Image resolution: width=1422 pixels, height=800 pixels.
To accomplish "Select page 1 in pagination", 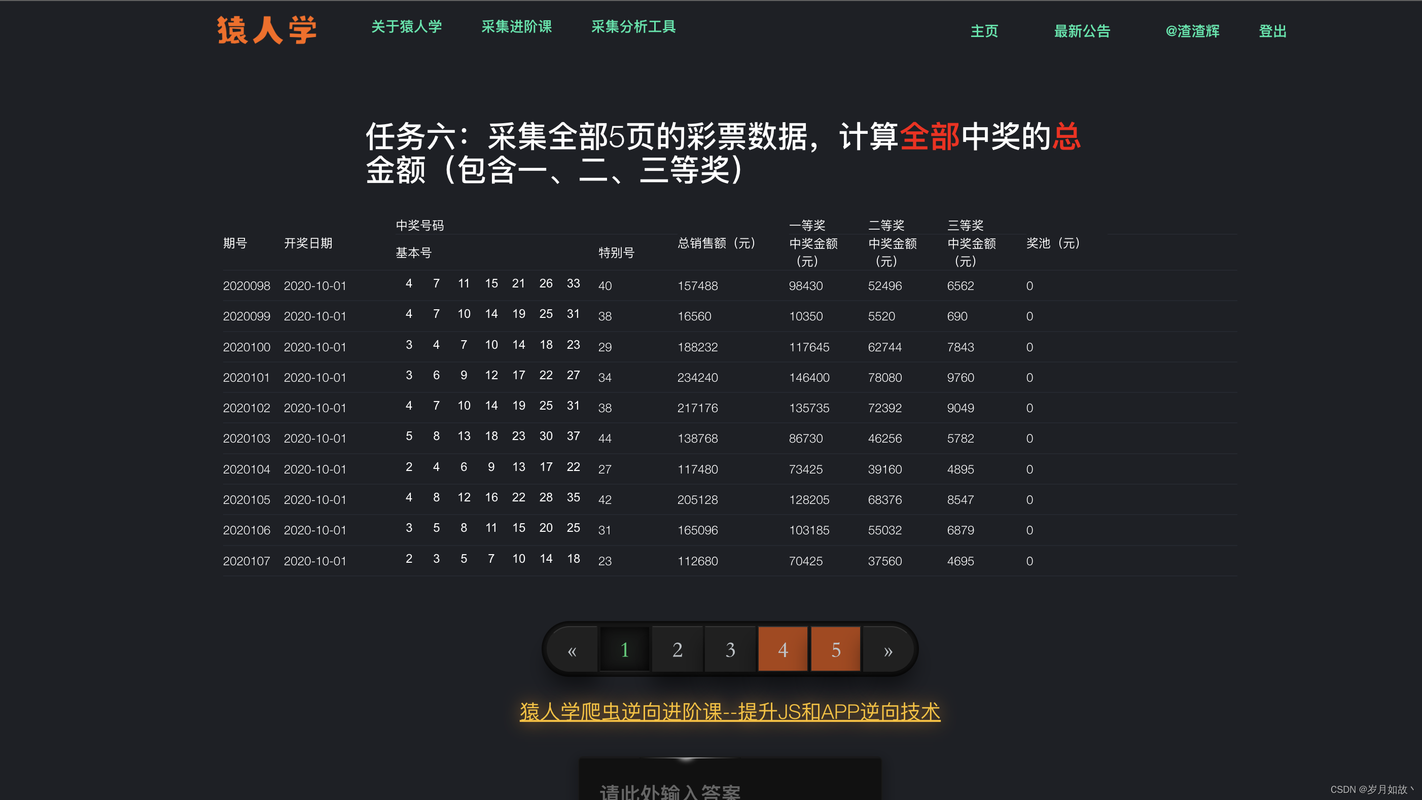I will pyautogui.click(x=624, y=650).
